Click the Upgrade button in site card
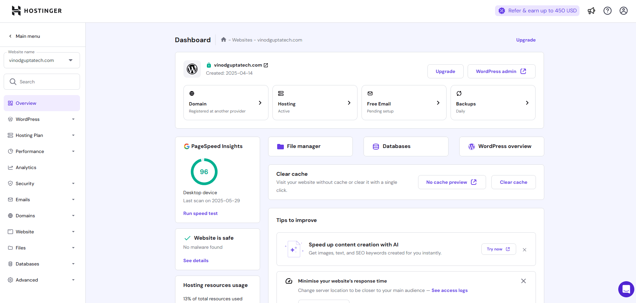This screenshot has width=636, height=303. pyautogui.click(x=446, y=71)
